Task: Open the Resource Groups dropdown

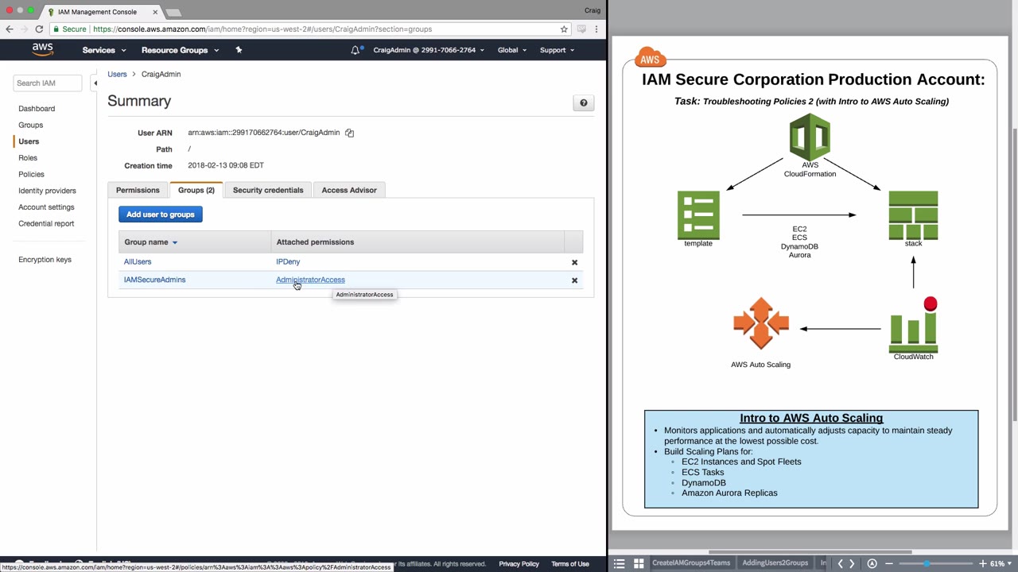Action: (180, 50)
